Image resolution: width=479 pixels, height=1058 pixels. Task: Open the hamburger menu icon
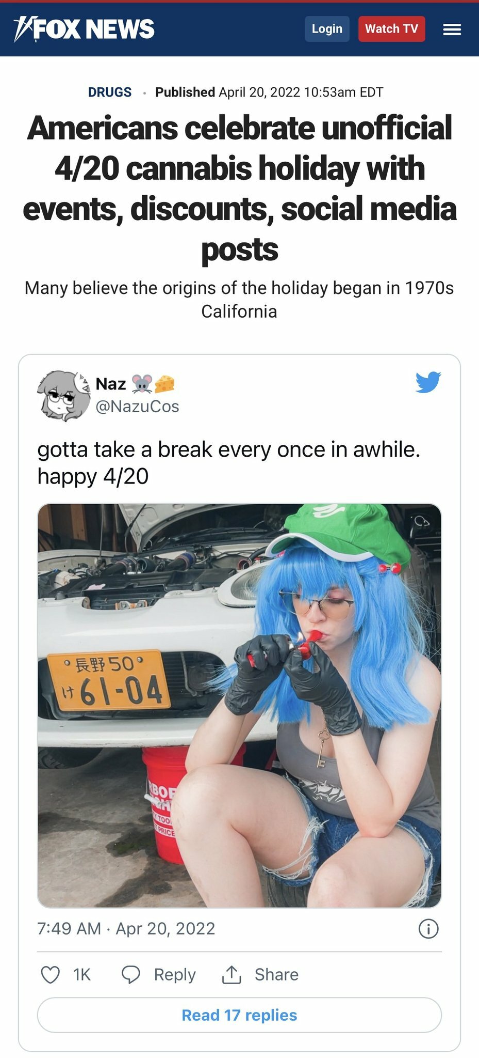click(452, 29)
